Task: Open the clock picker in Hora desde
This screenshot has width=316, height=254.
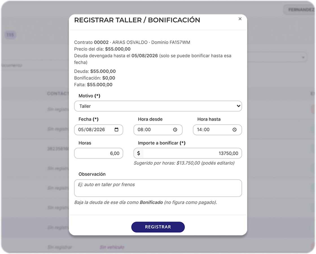Action: tap(175, 130)
